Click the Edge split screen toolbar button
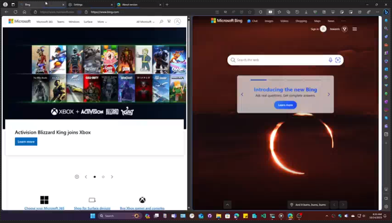Viewport: 392px width, 223px height. (x=270, y=12)
